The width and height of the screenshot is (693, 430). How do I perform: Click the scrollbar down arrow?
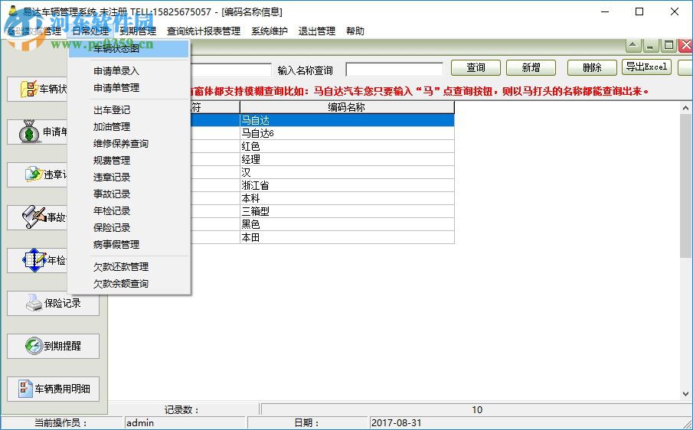point(685,394)
